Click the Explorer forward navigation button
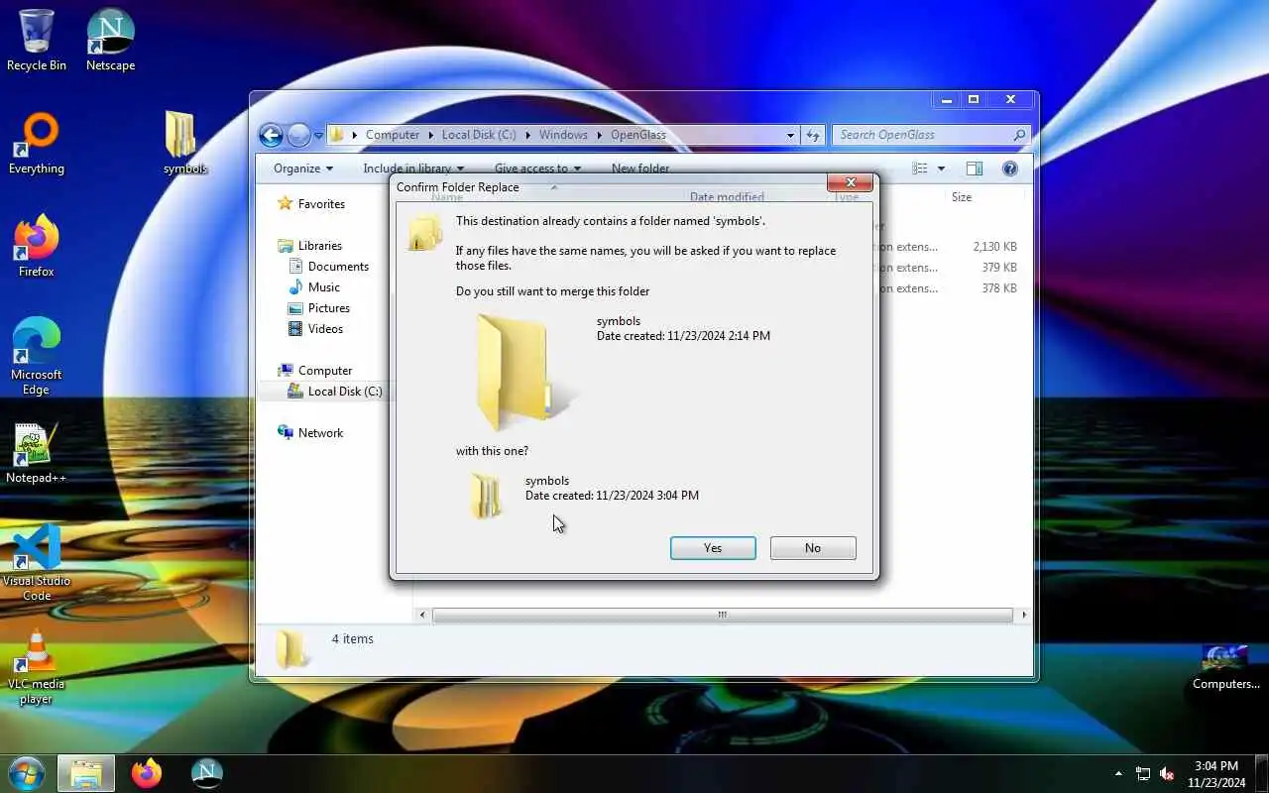The width and height of the screenshot is (1269, 793). [x=298, y=135]
